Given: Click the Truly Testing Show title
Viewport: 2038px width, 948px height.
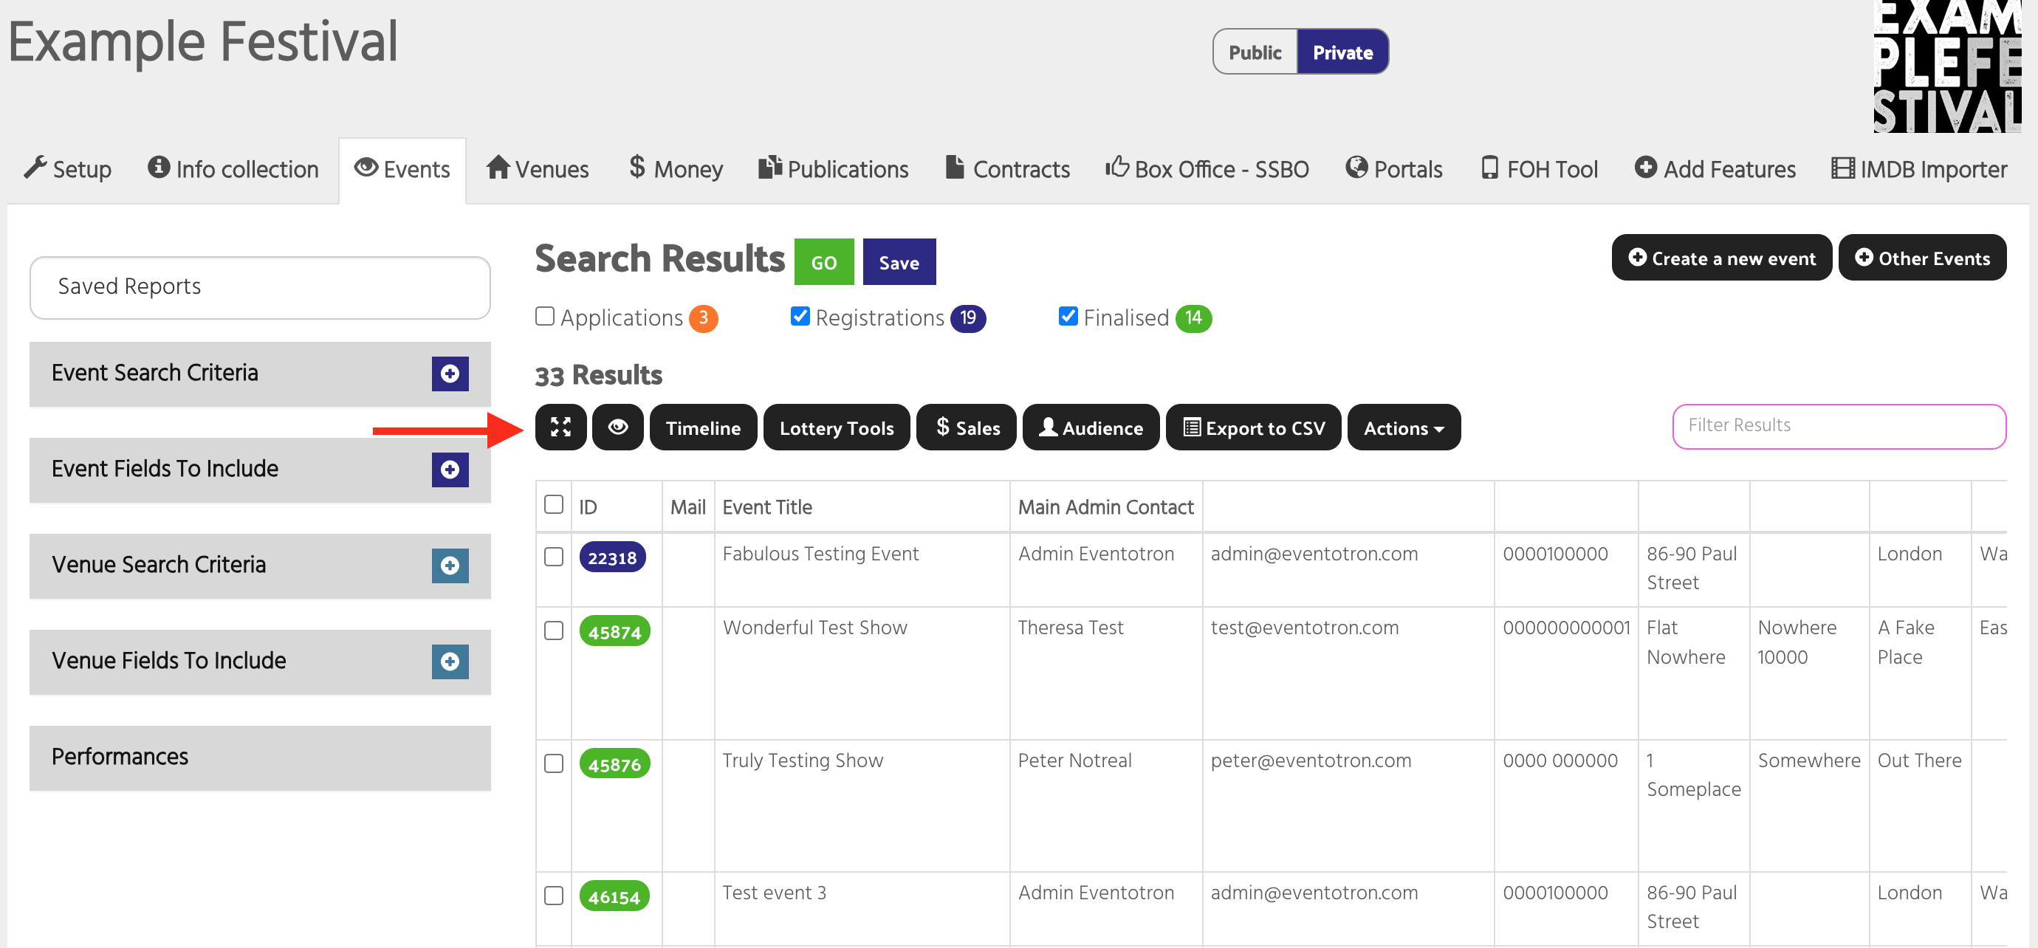Looking at the screenshot, I should [x=802, y=760].
